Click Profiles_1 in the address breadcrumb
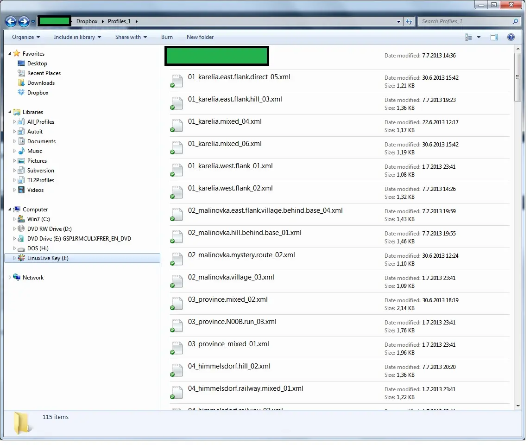This screenshot has width=530, height=445. pos(120,21)
